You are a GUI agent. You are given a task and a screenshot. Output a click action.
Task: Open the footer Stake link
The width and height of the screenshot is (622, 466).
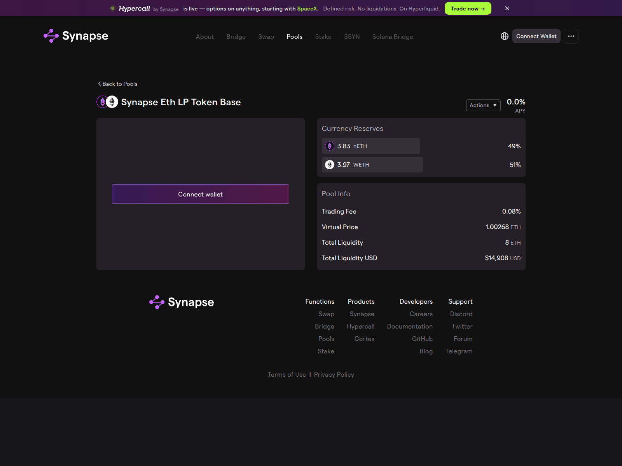326,351
